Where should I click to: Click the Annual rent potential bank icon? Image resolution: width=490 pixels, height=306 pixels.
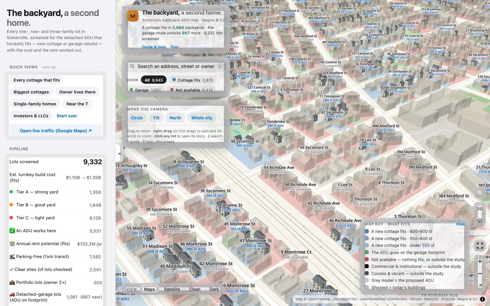tap(12, 243)
